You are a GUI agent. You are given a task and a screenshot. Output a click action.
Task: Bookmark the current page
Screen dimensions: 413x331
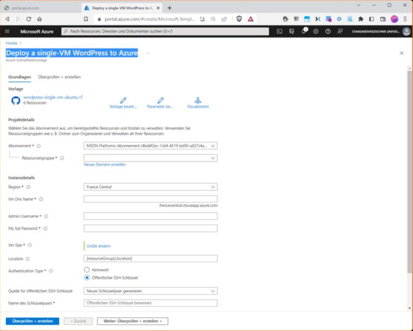click(x=86, y=19)
